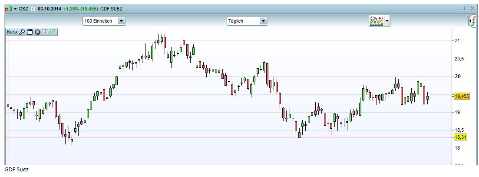Move Kurs panel up with green arrow
The width and height of the screenshot is (479, 177).
click(53, 32)
